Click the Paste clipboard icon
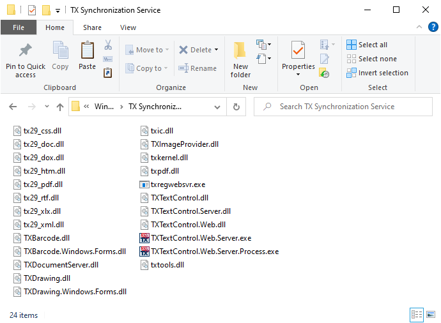Image resolution: width=441 pixels, height=323 pixels. pyautogui.click(x=87, y=50)
